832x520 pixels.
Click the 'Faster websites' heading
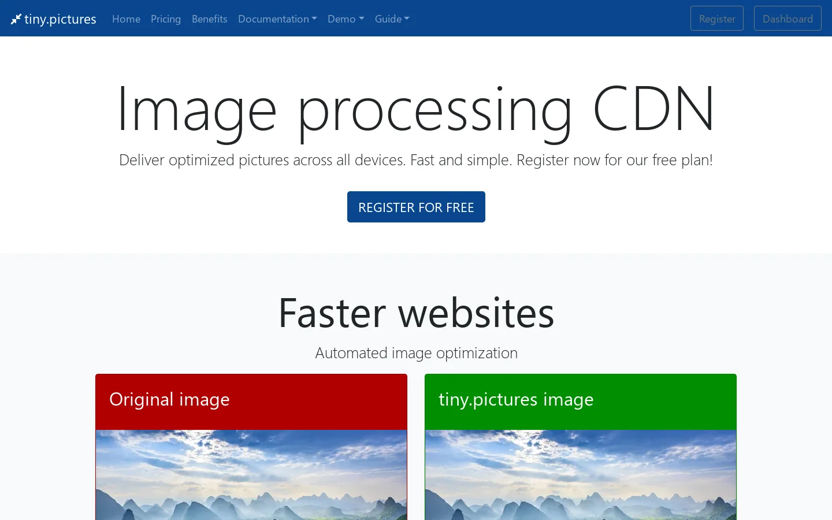[x=416, y=313]
